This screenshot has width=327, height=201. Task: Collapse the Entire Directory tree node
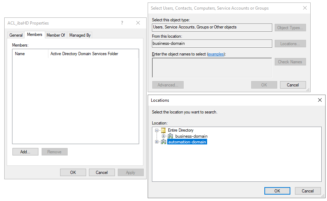click(x=157, y=130)
